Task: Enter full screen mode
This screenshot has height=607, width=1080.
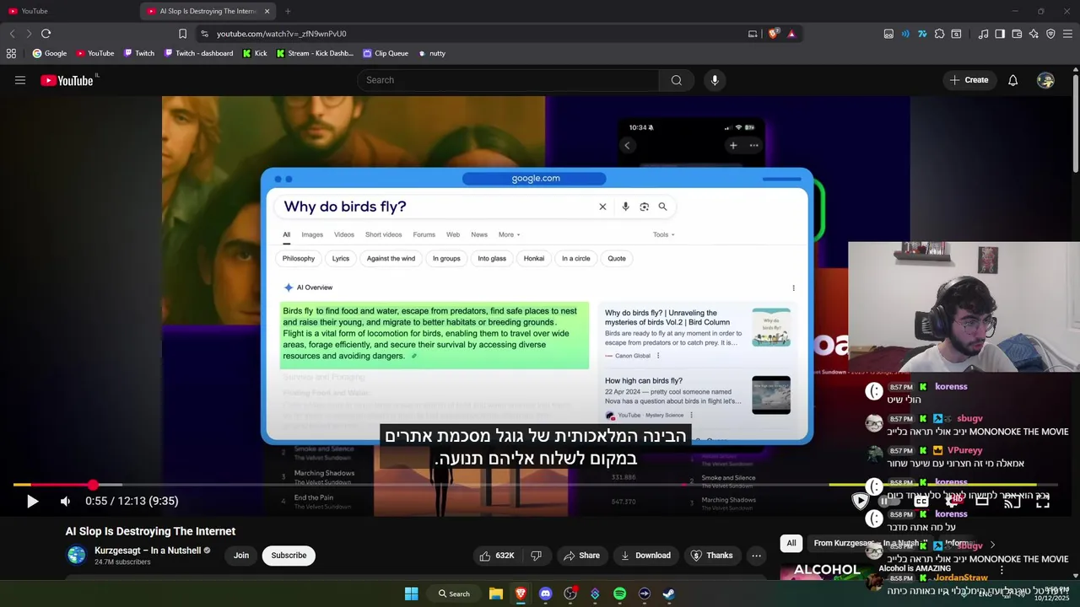Action: pyautogui.click(x=1043, y=501)
